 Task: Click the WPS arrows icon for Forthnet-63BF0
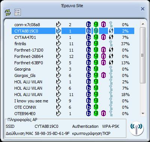coord(111,62)
